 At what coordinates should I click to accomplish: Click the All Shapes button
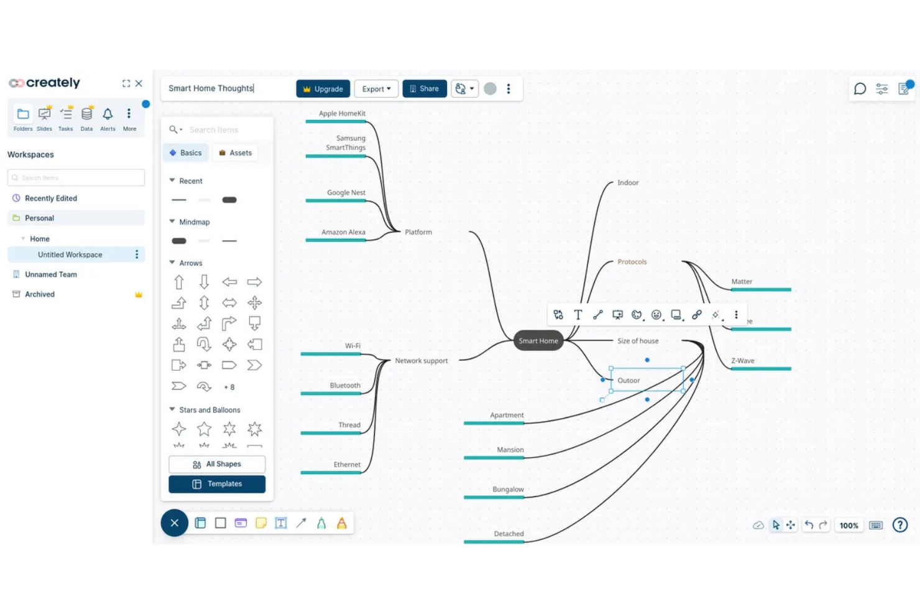click(217, 464)
